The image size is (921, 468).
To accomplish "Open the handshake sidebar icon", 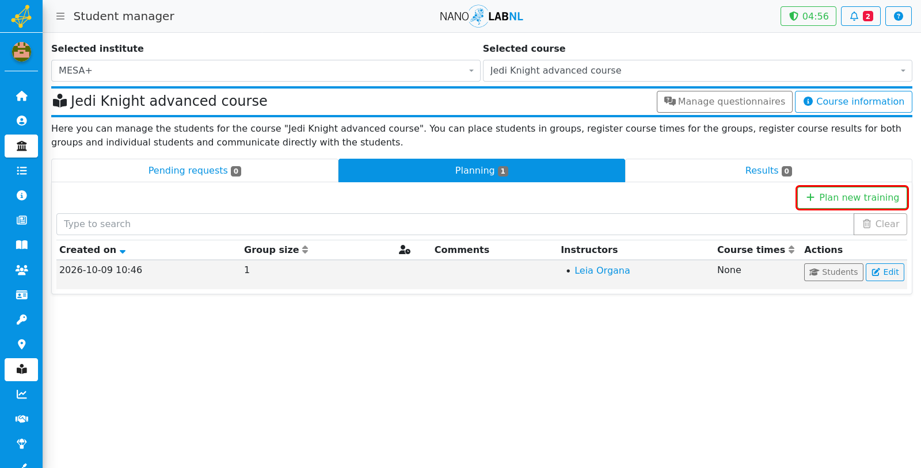I will [x=21, y=419].
